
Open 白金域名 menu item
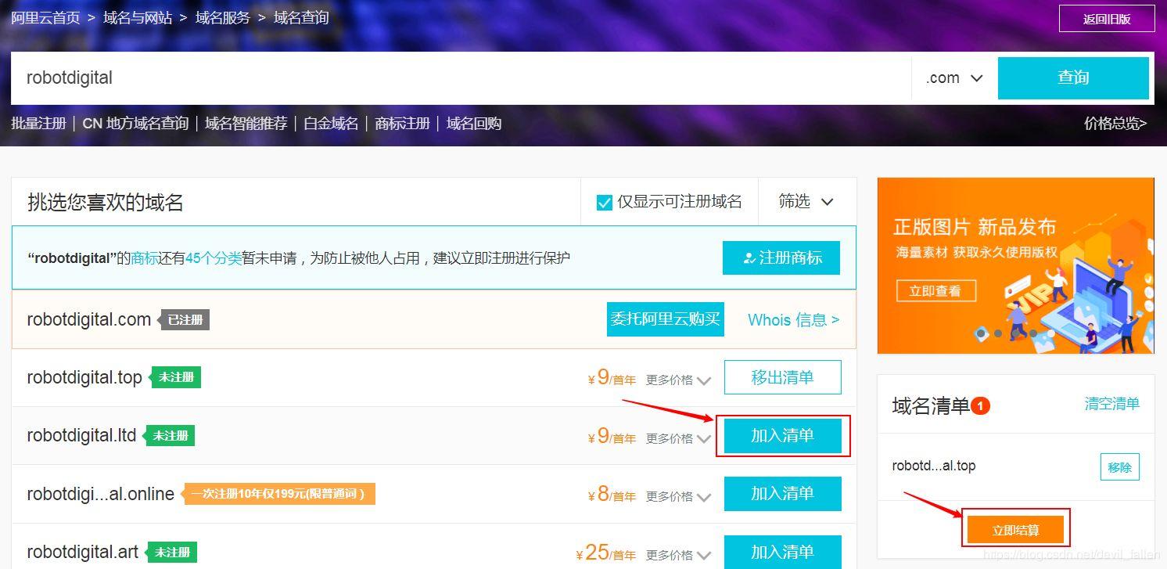pyautogui.click(x=331, y=124)
